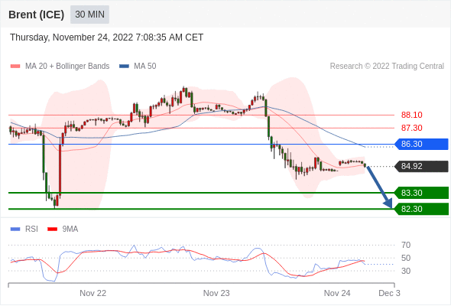
Task: Click the Brent (ICE) title
Action: pos(36,15)
